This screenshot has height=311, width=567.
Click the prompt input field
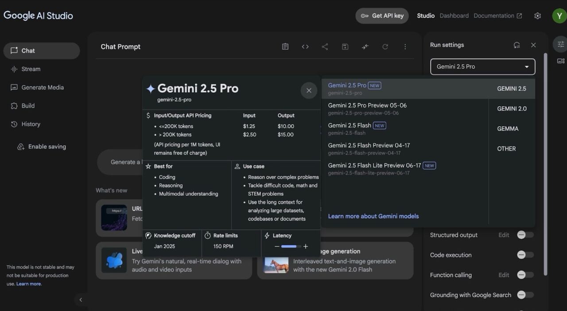(120, 162)
